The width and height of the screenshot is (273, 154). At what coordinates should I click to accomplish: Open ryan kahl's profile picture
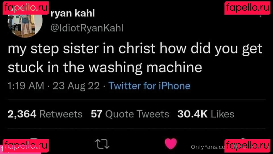point(25,26)
